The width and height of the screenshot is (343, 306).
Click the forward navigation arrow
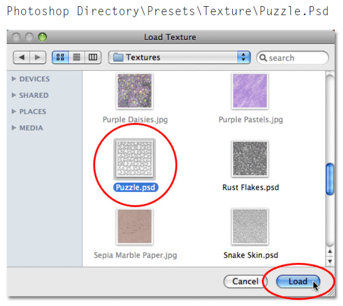37,57
